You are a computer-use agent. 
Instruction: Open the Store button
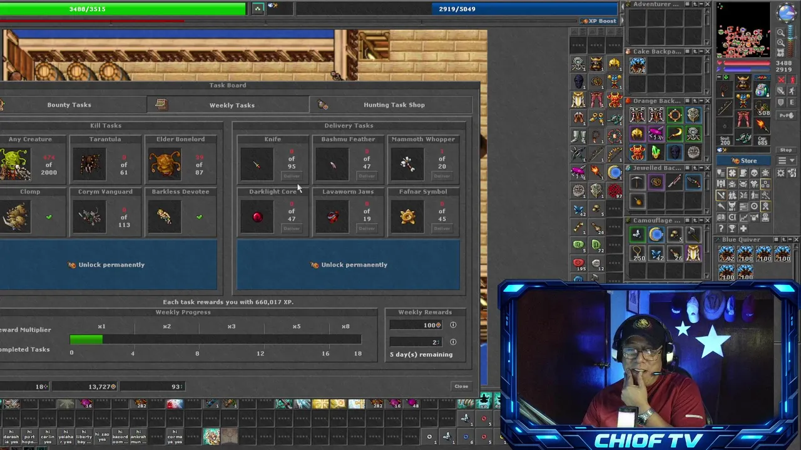coord(743,161)
